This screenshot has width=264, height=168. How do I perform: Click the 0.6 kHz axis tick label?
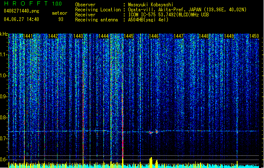(x=4, y=160)
